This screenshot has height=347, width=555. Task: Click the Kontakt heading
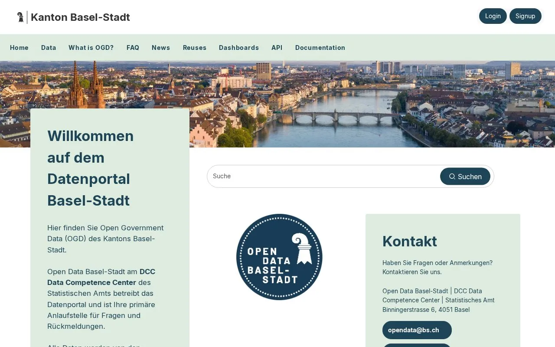[410, 241]
